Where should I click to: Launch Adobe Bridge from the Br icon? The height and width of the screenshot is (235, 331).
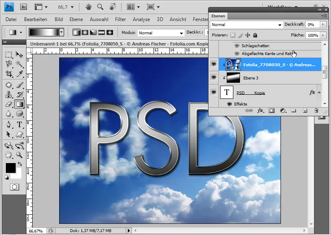tap(24, 7)
